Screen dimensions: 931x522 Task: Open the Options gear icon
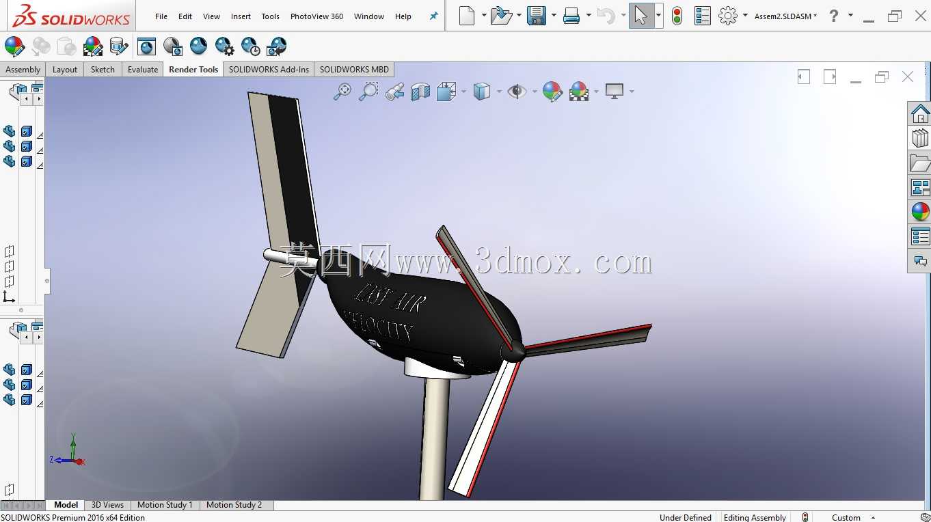click(728, 16)
